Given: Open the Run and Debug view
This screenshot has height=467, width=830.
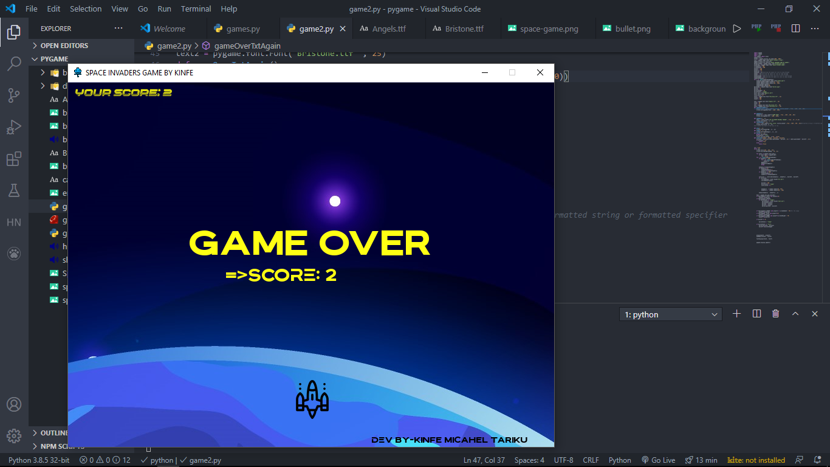Looking at the screenshot, I should point(14,128).
